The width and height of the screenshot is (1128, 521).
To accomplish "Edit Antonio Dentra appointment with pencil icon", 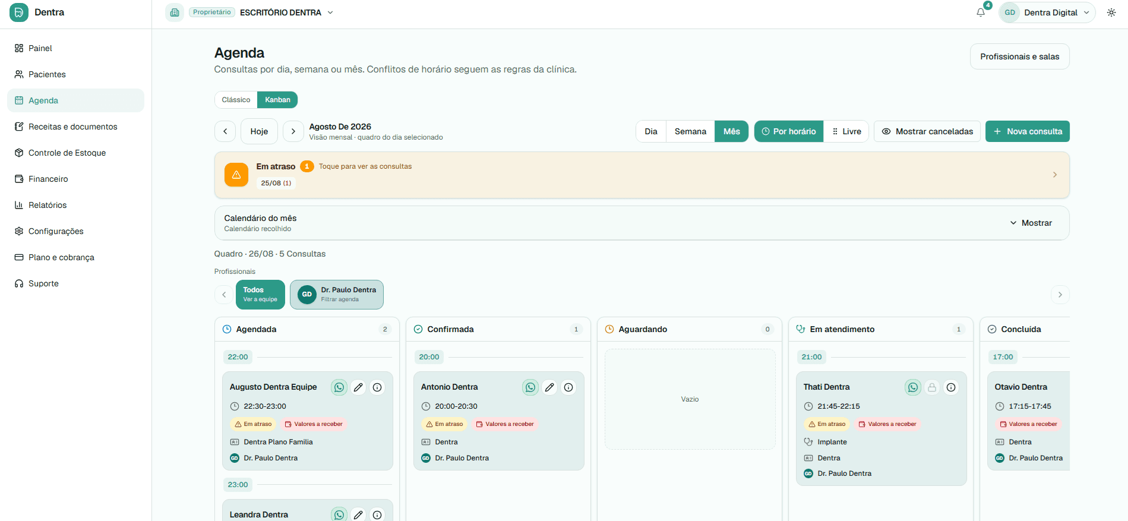I will [549, 387].
